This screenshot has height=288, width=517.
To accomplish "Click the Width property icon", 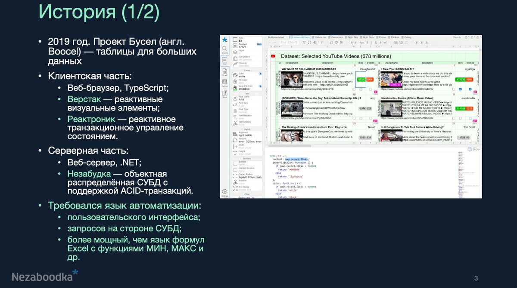I will 235,147.
